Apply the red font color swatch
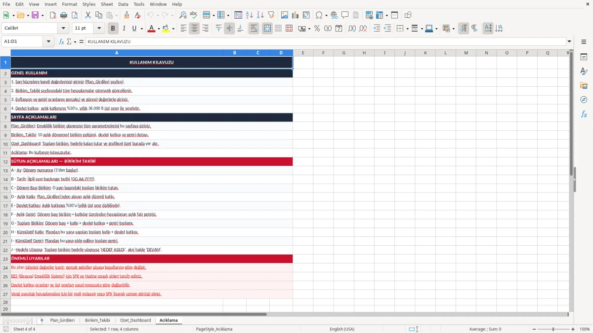Screen dimensions: 593x333 [151, 29]
